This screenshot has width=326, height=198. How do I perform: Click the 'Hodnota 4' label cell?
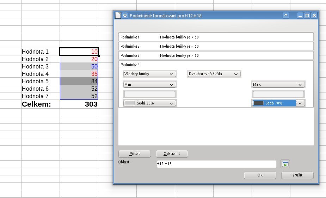click(40, 74)
